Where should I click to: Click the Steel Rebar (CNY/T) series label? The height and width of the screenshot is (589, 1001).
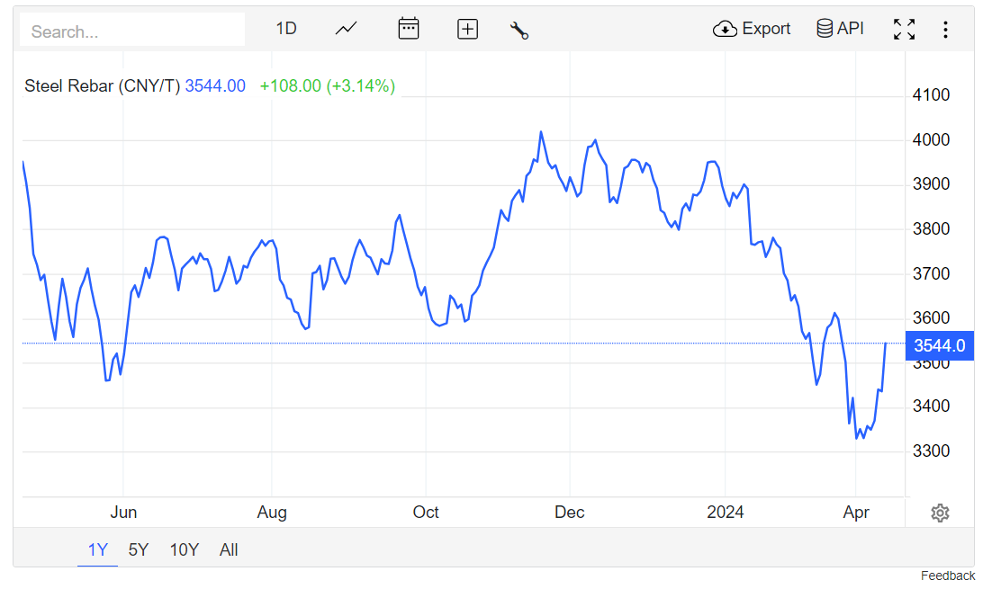[102, 86]
